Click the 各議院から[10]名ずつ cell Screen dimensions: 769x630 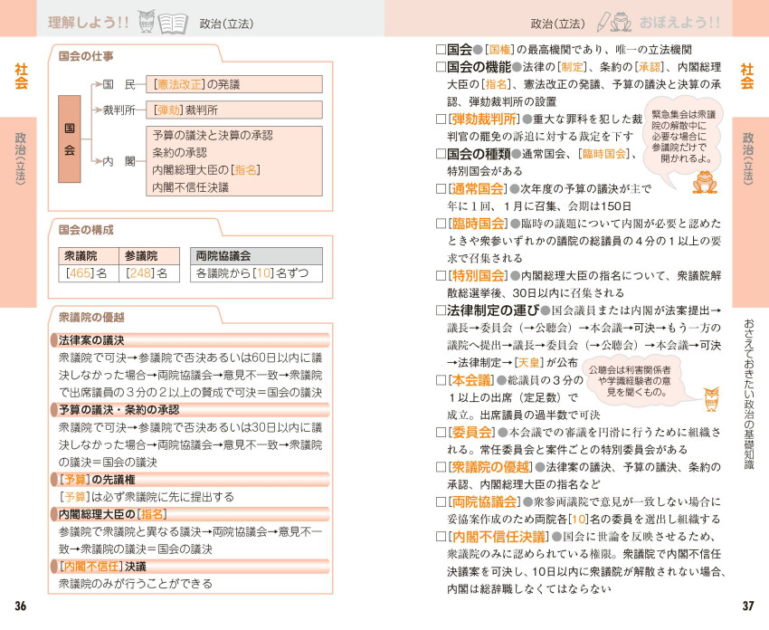[256, 272]
